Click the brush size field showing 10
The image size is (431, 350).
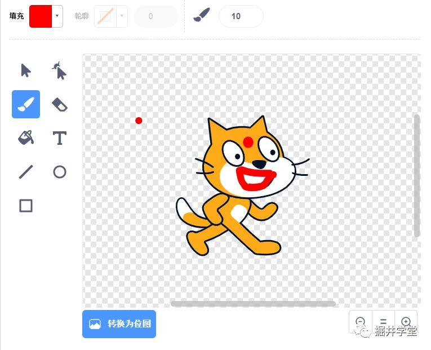(241, 16)
